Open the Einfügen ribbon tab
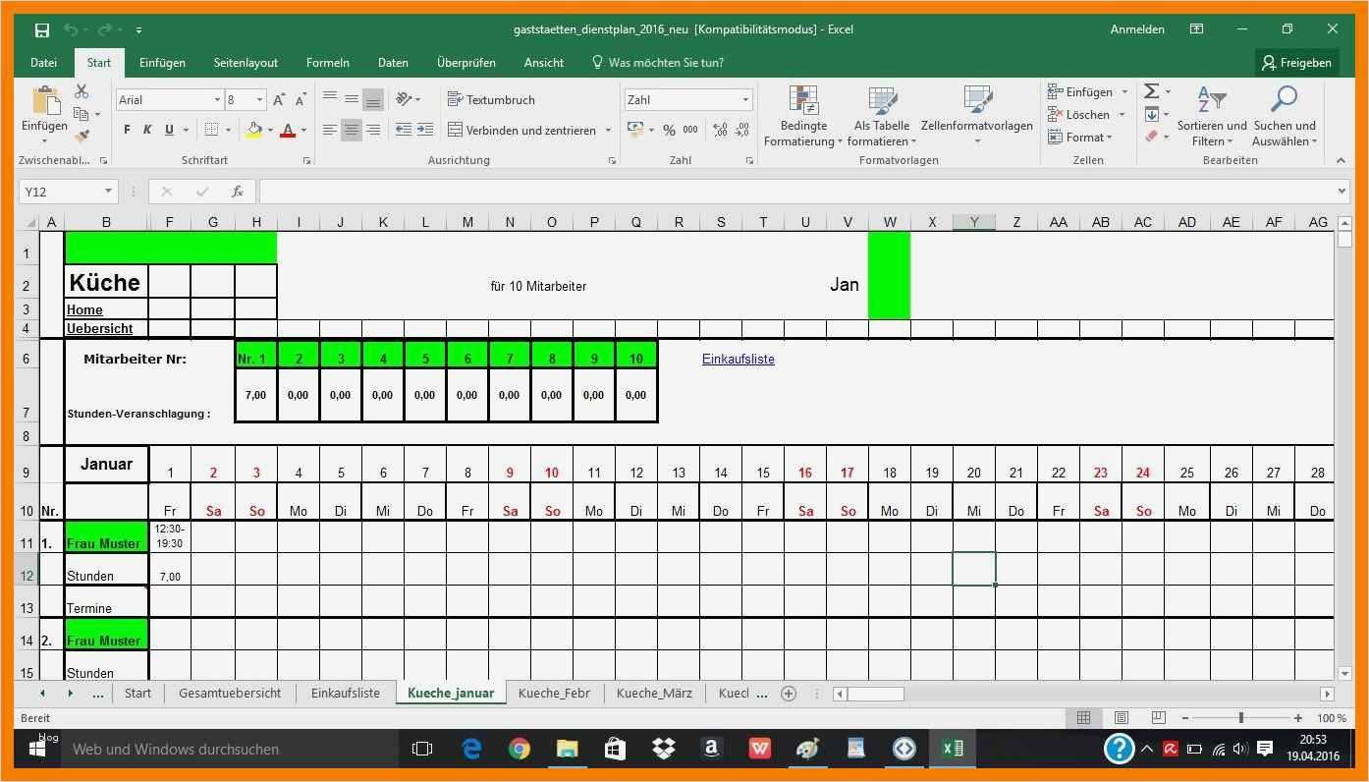This screenshot has width=1369, height=782. click(x=162, y=62)
